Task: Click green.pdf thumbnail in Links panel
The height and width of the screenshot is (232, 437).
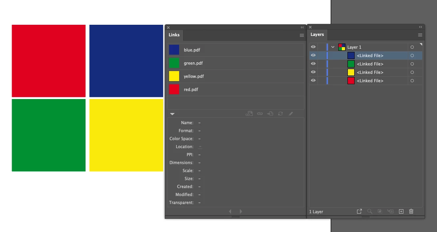Action: (174, 63)
